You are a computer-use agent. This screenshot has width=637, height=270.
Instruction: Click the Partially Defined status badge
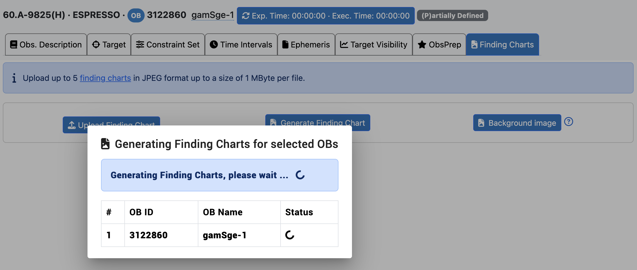point(452,15)
